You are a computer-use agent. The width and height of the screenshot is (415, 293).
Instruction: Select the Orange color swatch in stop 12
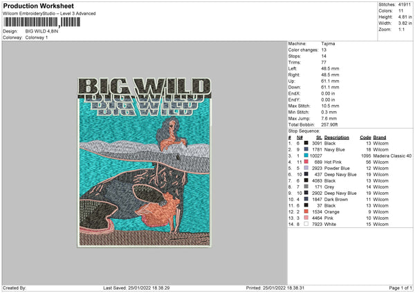tap(306, 211)
